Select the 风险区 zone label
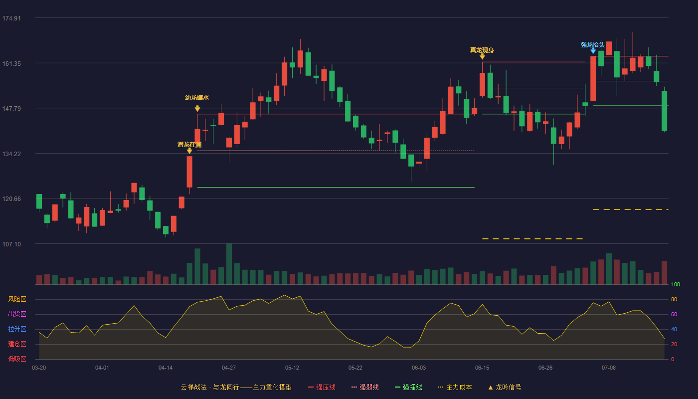The width and height of the screenshot is (698, 399). point(17,299)
